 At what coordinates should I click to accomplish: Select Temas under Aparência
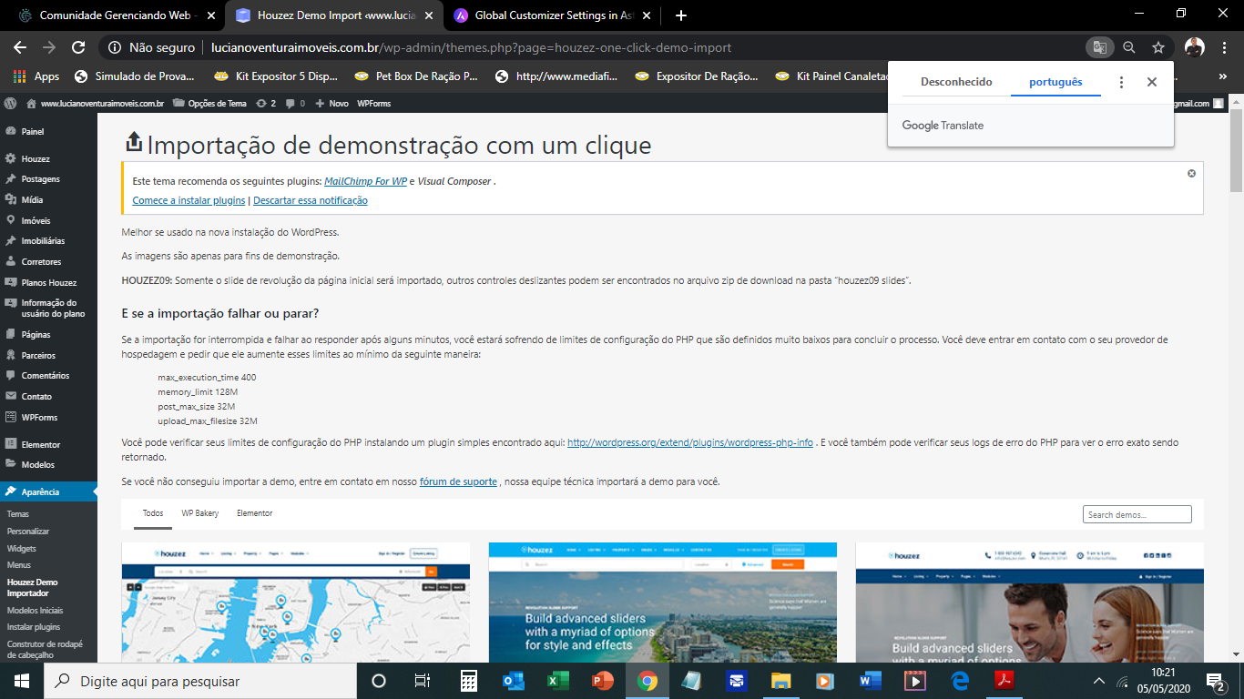coord(18,514)
